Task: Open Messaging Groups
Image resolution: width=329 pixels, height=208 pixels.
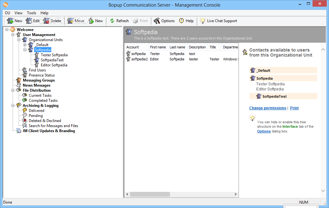Action: [39, 80]
